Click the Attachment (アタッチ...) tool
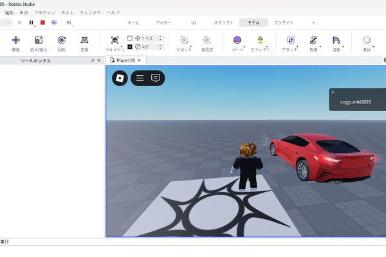This screenshot has height=257, width=386. click(x=291, y=43)
